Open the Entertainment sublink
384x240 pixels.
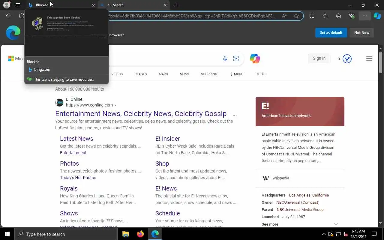(73, 153)
